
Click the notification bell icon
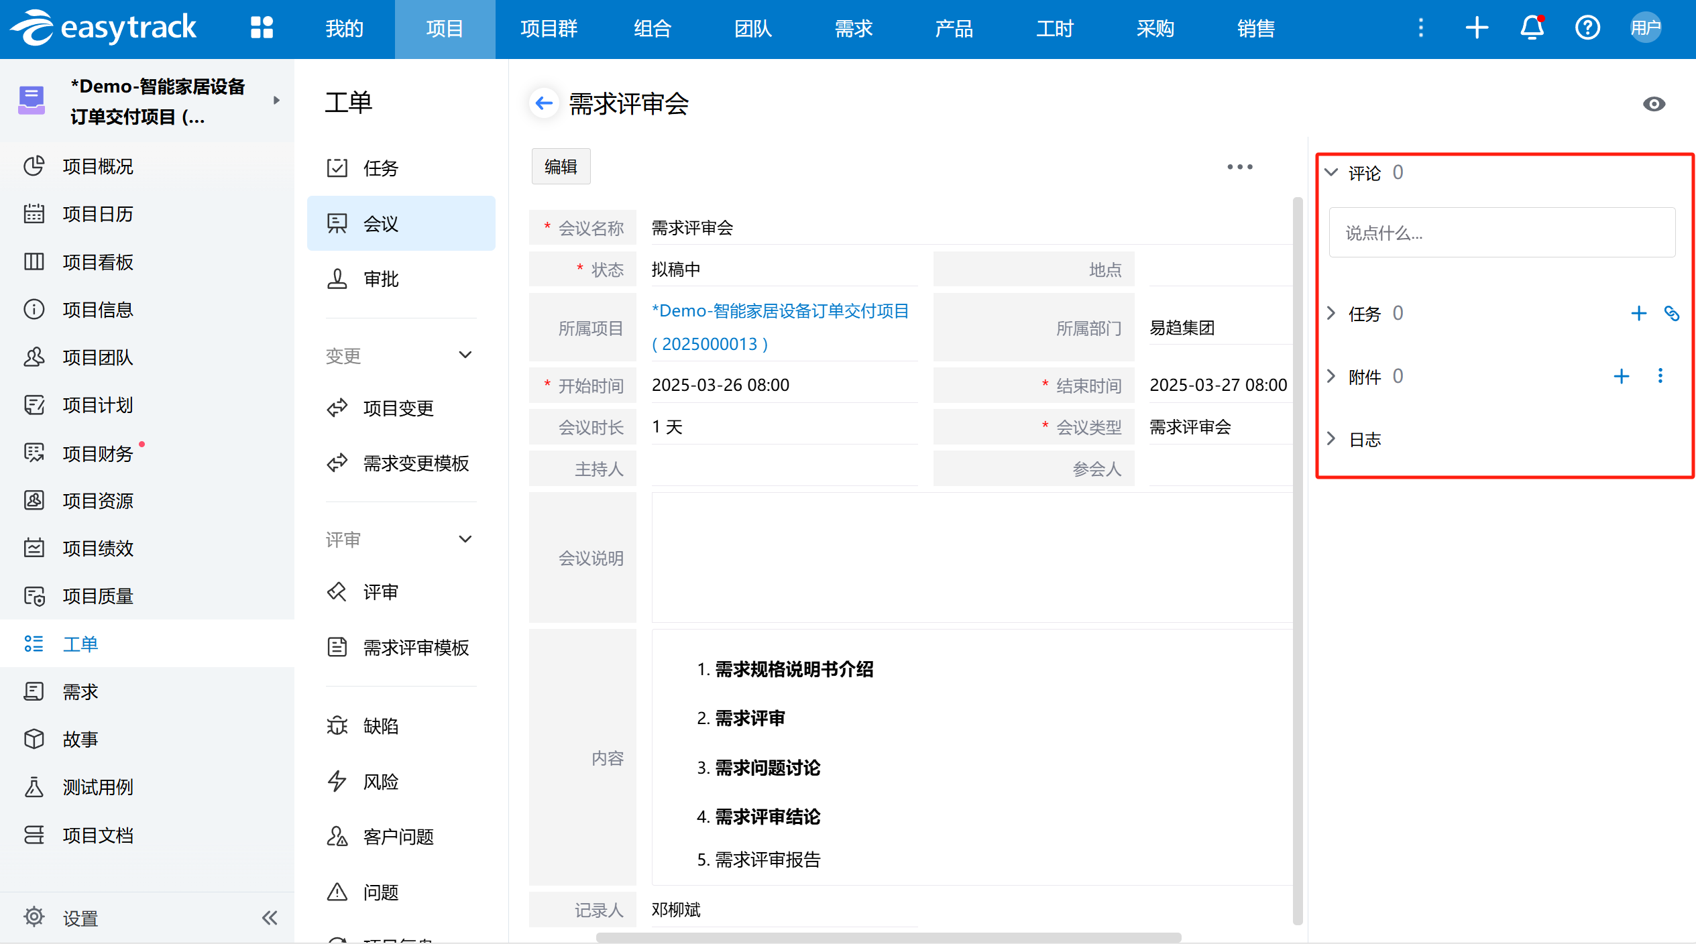tap(1532, 28)
